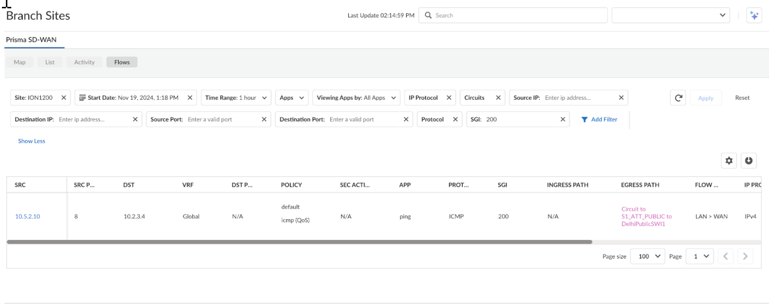Switch to the Activity tab
This screenshot has width=769, height=304.
(84, 62)
